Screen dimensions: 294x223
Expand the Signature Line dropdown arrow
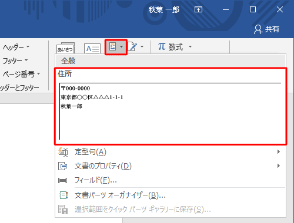(142, 47)
